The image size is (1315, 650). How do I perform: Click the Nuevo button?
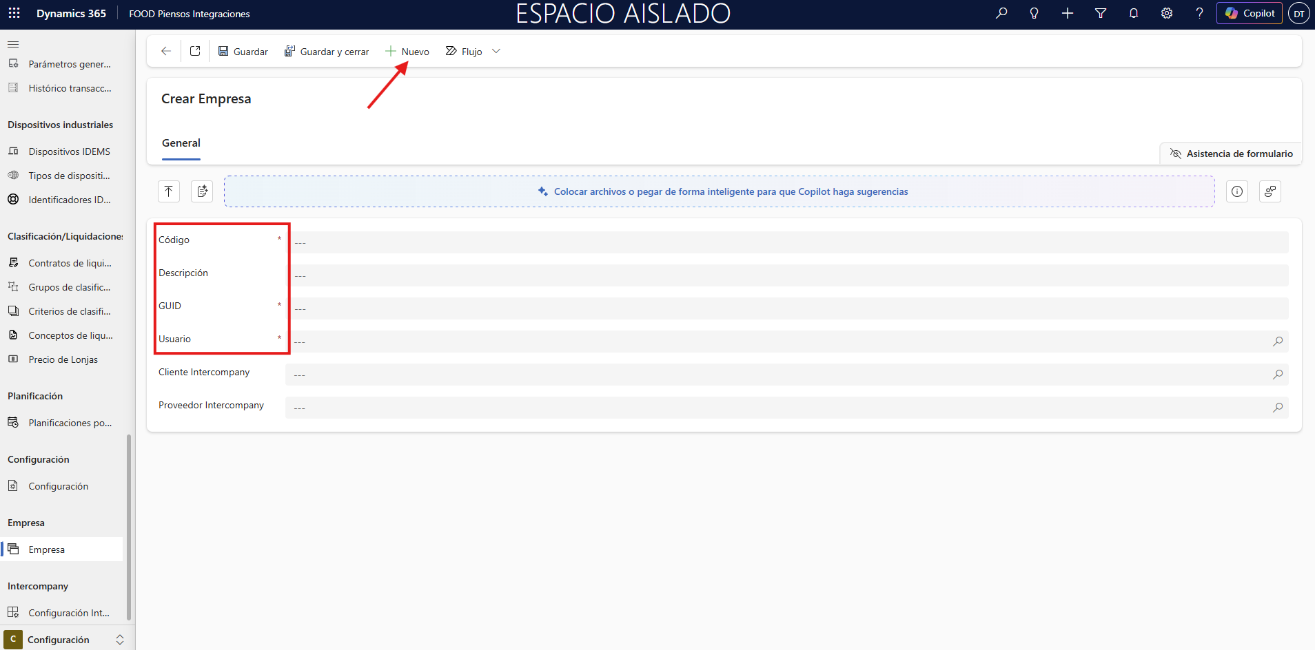(407, 52)
